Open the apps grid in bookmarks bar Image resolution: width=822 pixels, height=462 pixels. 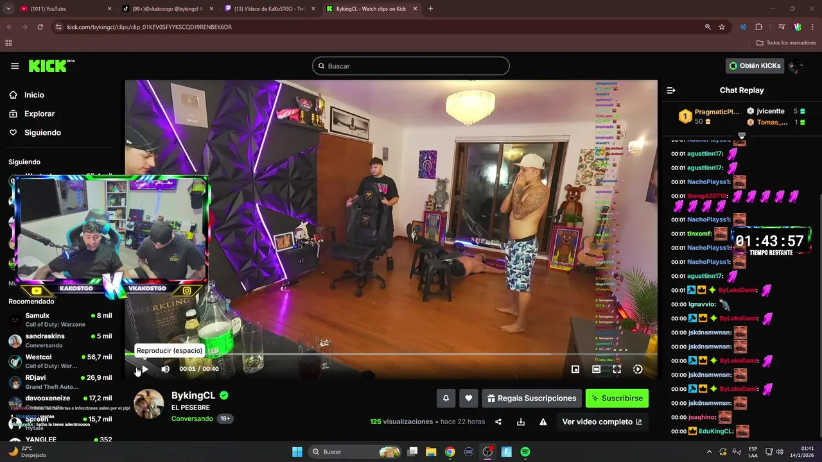[x=8, y=43]
